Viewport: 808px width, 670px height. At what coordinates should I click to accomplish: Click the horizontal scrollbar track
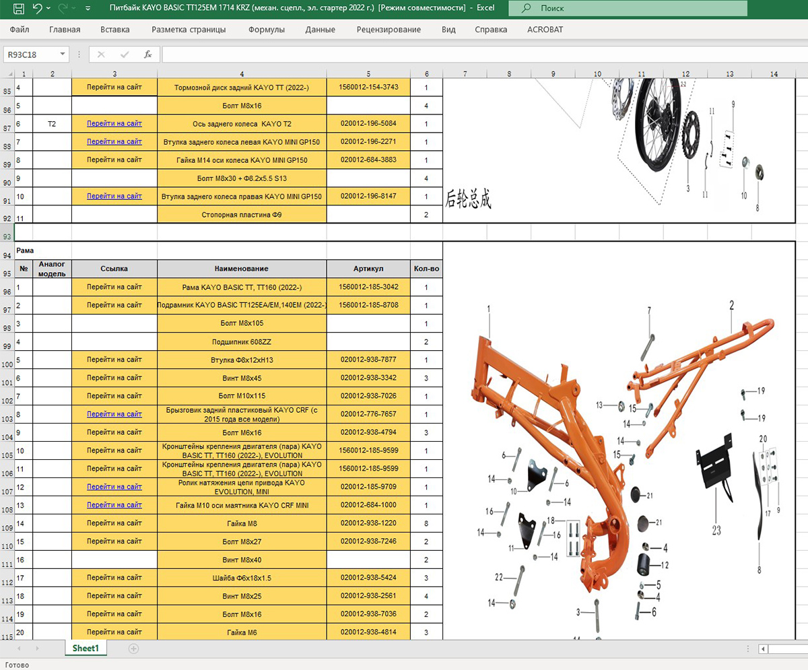point(788,649)
